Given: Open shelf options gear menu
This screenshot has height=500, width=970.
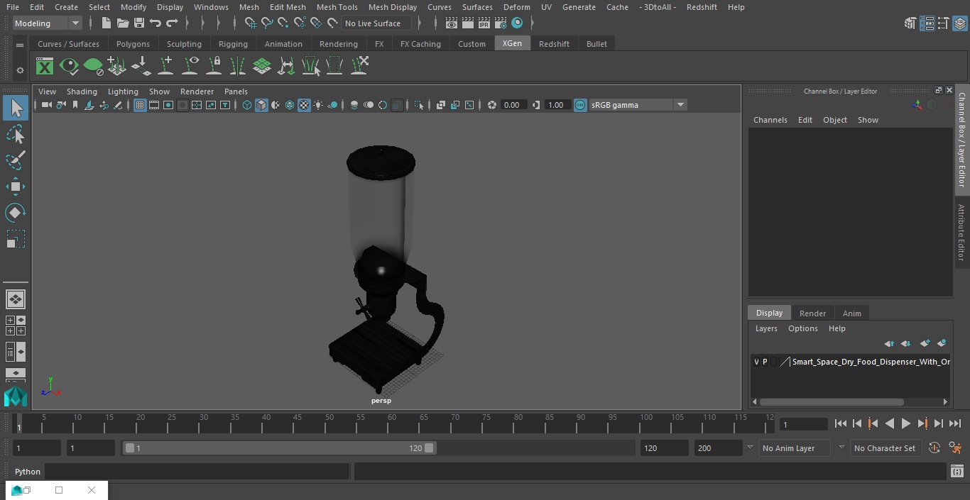Looking at the screenshot, I should point(20,70).
